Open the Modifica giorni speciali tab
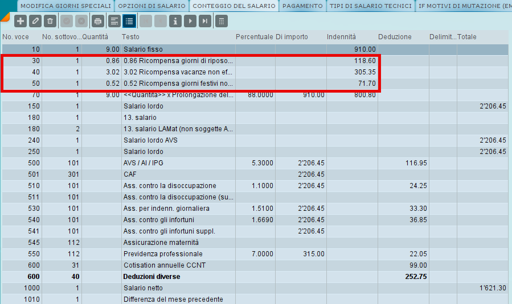 pyautogui.click(x=65, y=6)
